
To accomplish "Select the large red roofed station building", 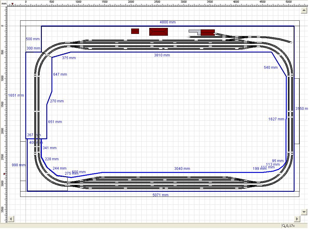I will (159, 32).
